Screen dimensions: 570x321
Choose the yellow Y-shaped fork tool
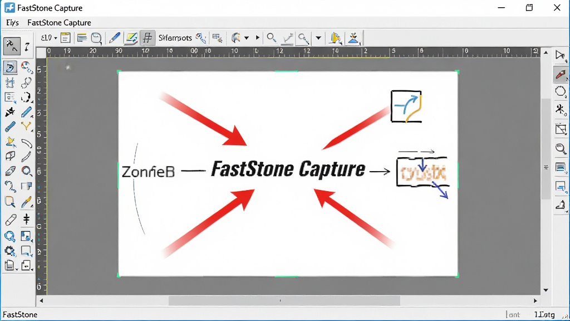pyautogui.click(x=26, y=127)
